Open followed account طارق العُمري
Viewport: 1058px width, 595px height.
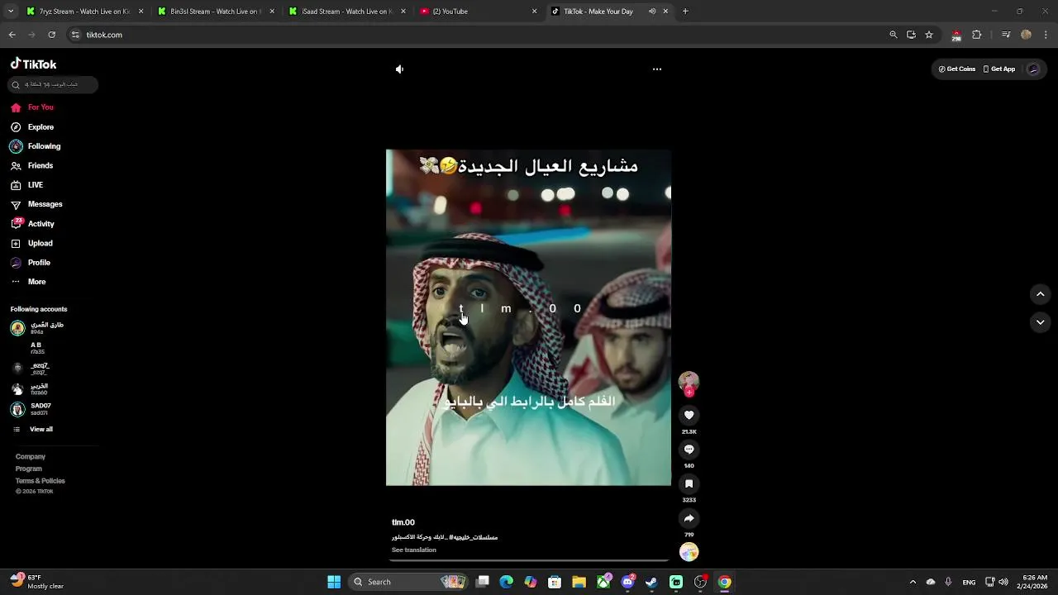tap(38, 328)
